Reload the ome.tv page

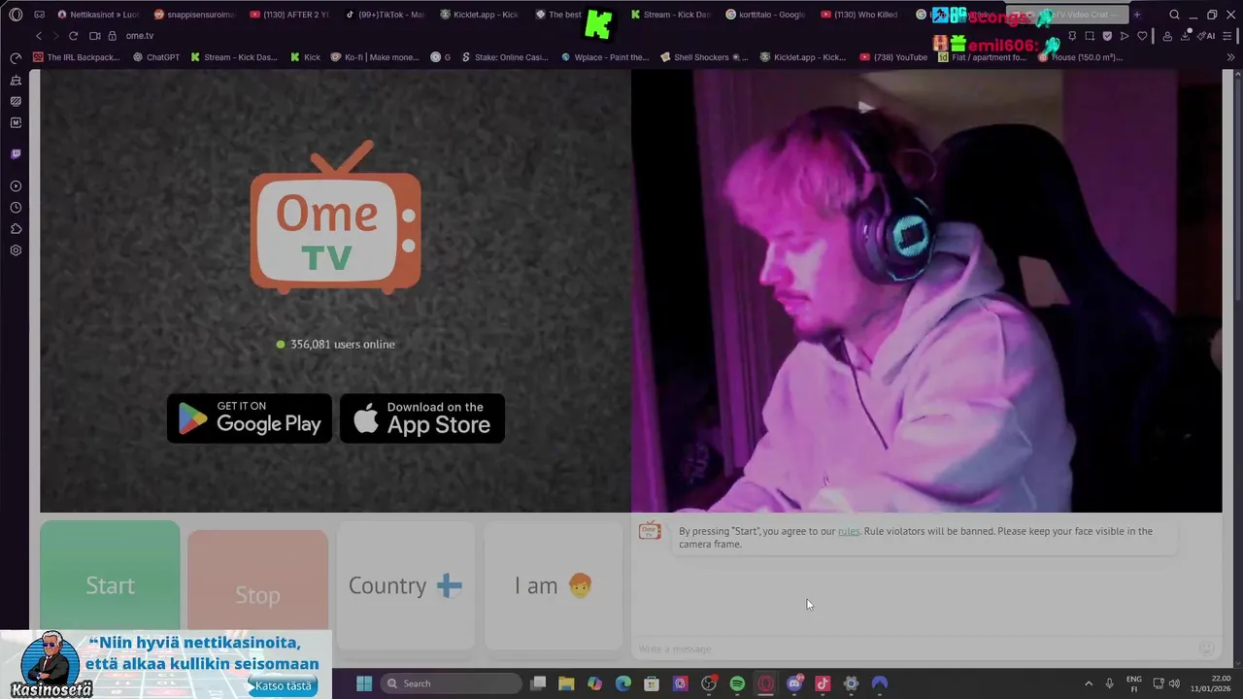73,36
